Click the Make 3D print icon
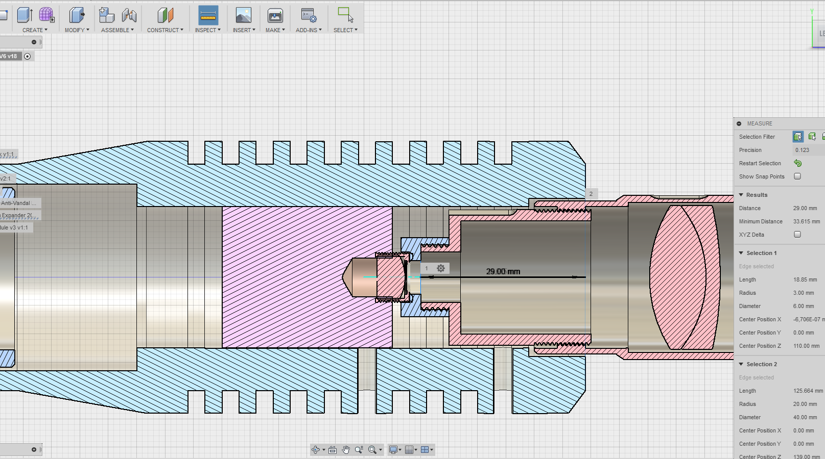 point(275,16)
